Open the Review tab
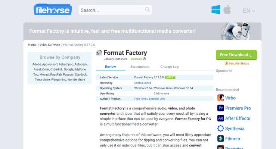This screenshot has height=149, width=276. [111, 67]
